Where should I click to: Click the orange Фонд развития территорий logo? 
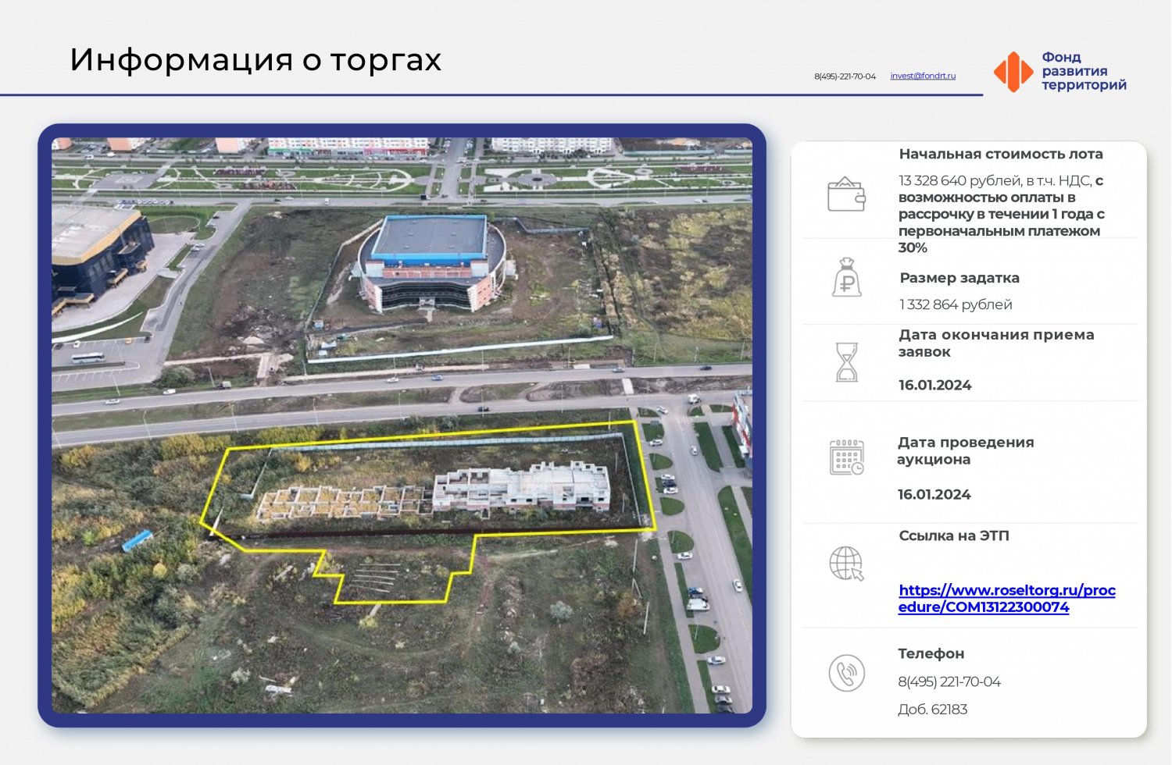pyautogui.click(x=1013, y=72)
